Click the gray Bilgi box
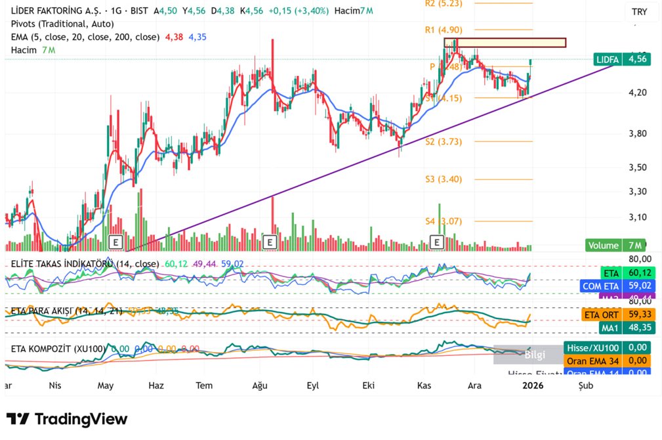The width and height of the screenshot is (662, 440). pos(528,355)
